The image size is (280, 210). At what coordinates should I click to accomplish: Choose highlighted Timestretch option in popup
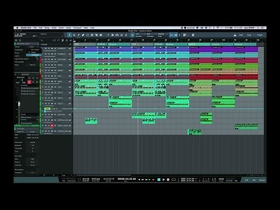click(33, 55)
